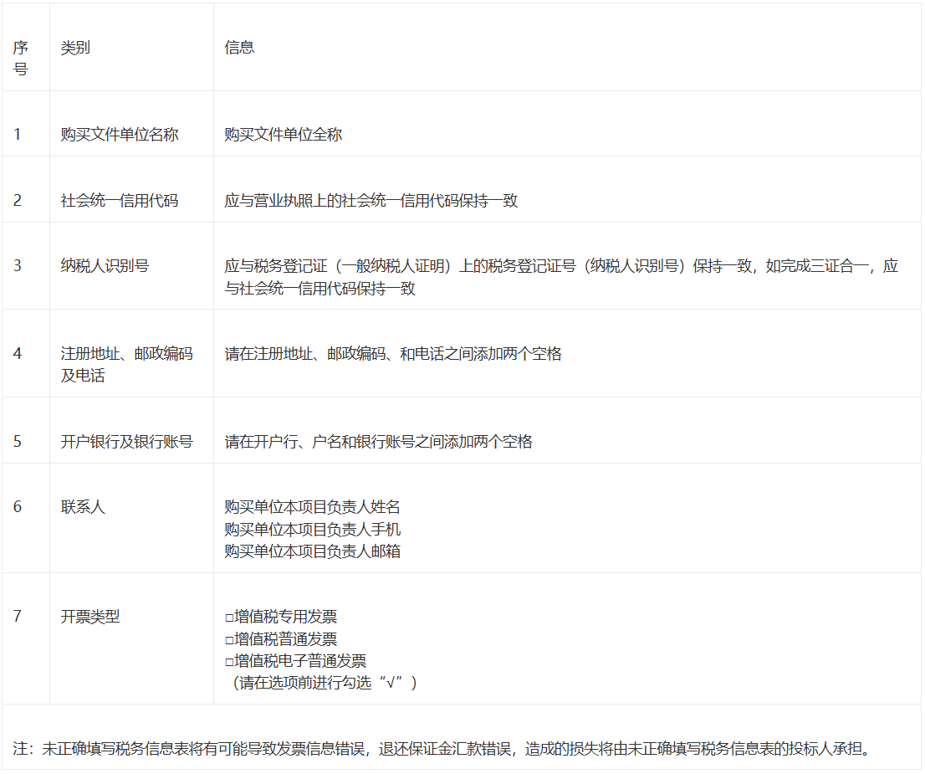Select the 购买文件单位名称 category cell
This screenshot has width=925, height=774.
pyautogui.click(x=120, y=135)
